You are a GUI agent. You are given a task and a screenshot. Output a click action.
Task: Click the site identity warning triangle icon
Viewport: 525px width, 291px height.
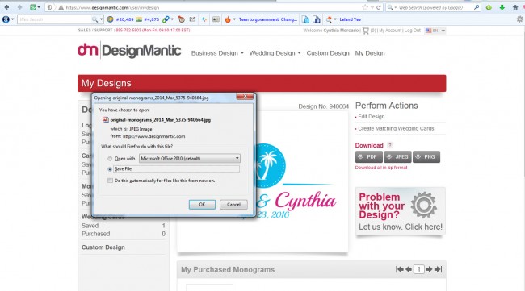click(x=61, y=7)
